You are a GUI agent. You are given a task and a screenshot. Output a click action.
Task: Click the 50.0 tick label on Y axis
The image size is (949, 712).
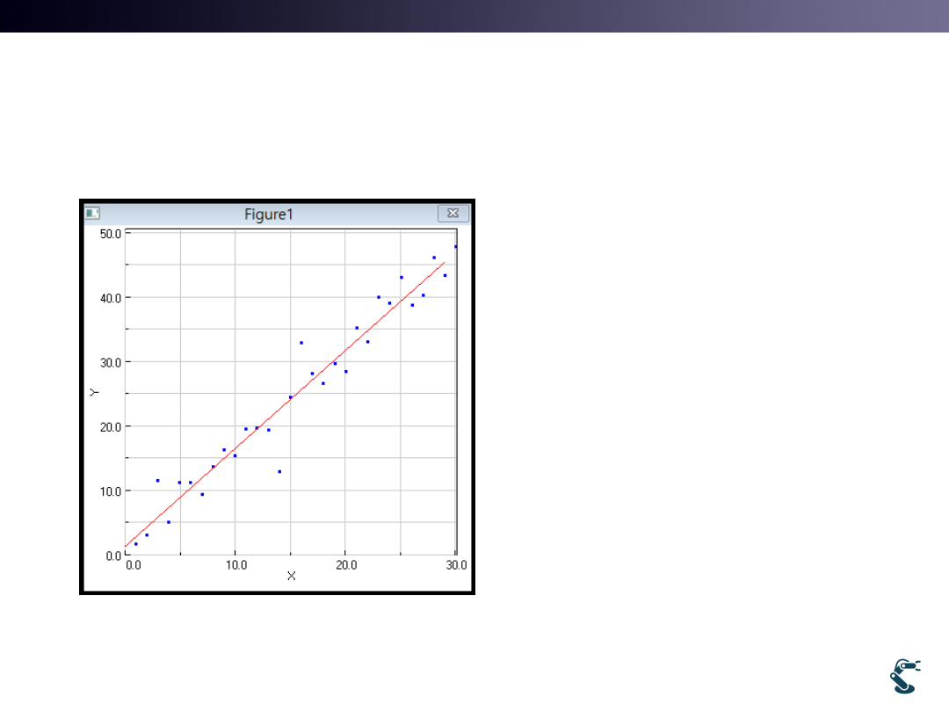pos(110,233)
